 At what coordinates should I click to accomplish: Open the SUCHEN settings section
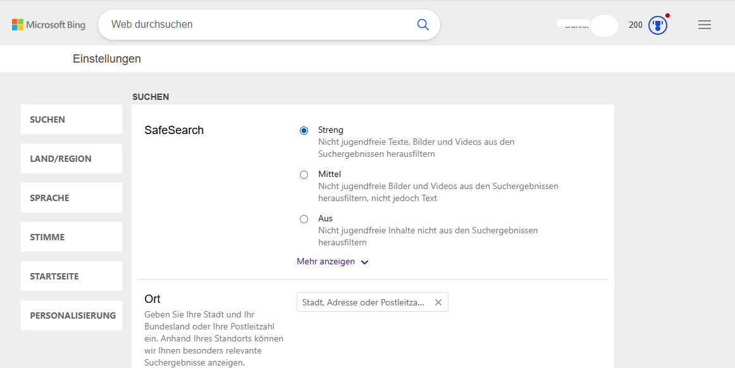pyautogui.click(x=71, y=120)
